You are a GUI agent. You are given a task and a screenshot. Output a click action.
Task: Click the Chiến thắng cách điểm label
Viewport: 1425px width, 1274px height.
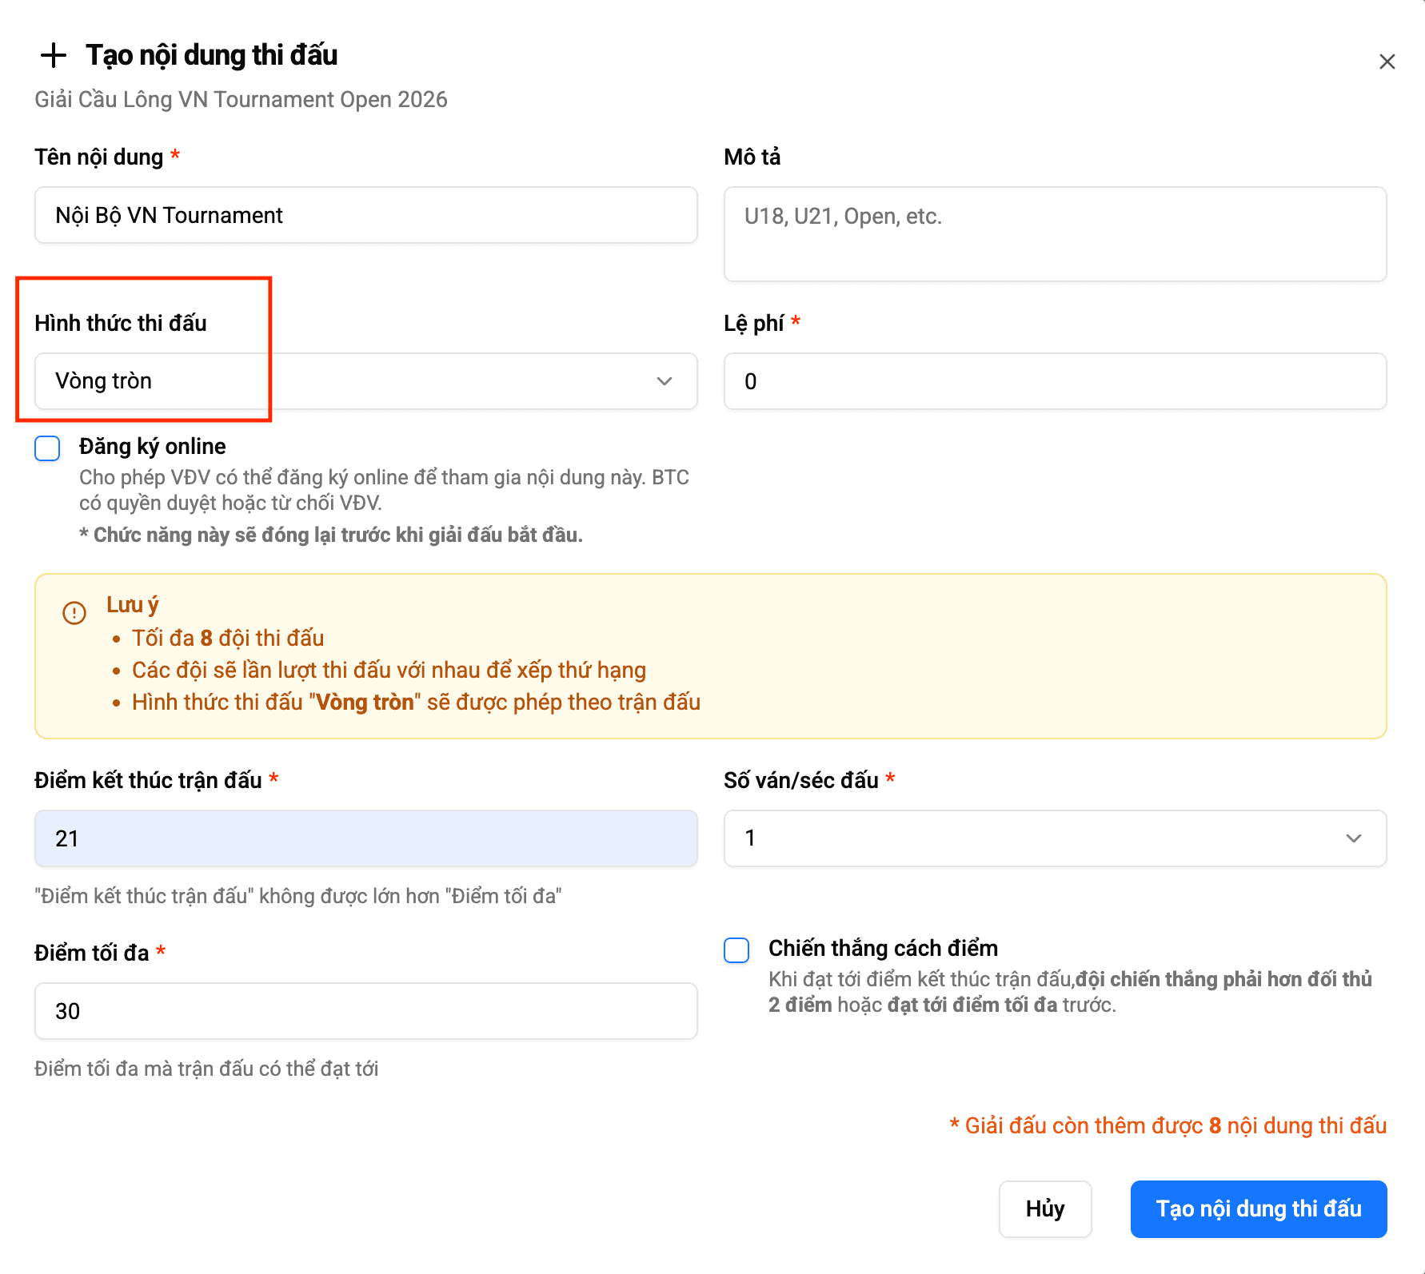pyautogui.click(x=883, y=948)
